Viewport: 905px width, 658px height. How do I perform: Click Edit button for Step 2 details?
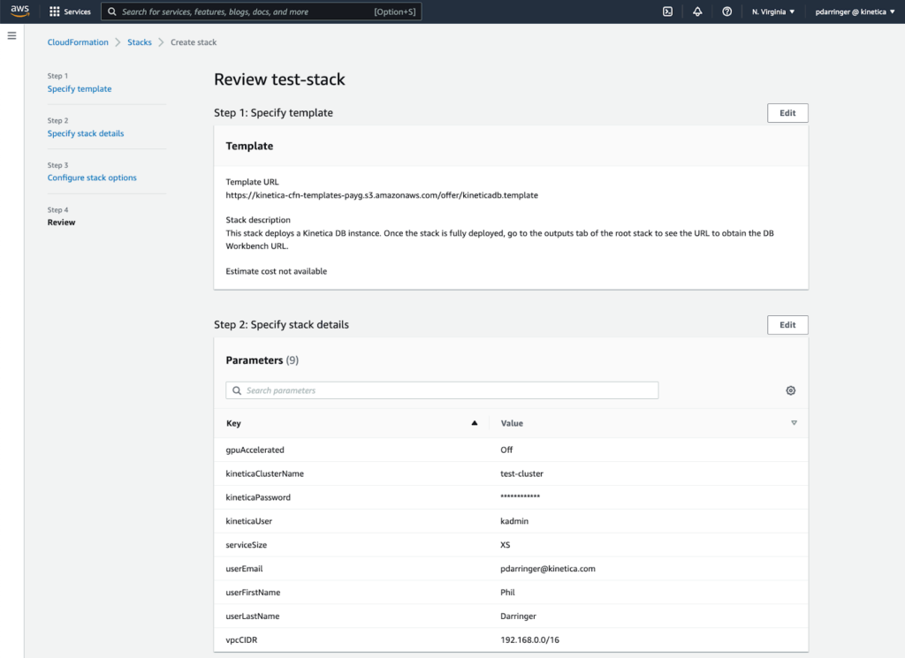787,325
